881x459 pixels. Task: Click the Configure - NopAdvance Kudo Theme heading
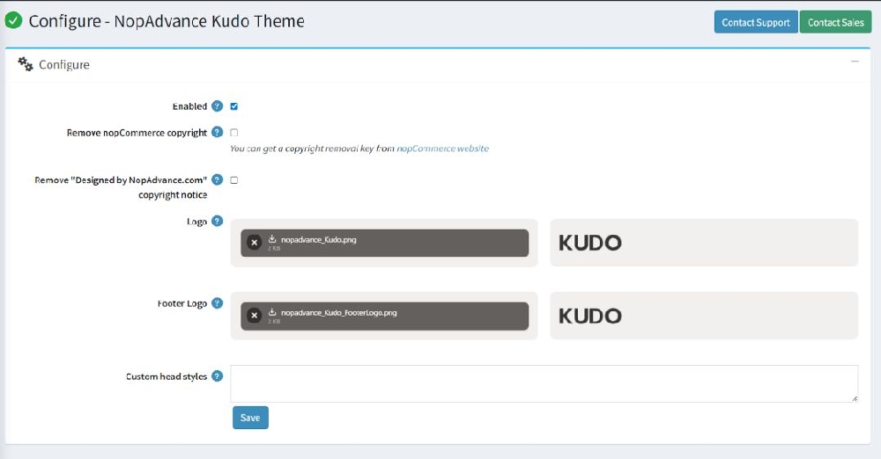click(167, 21)
